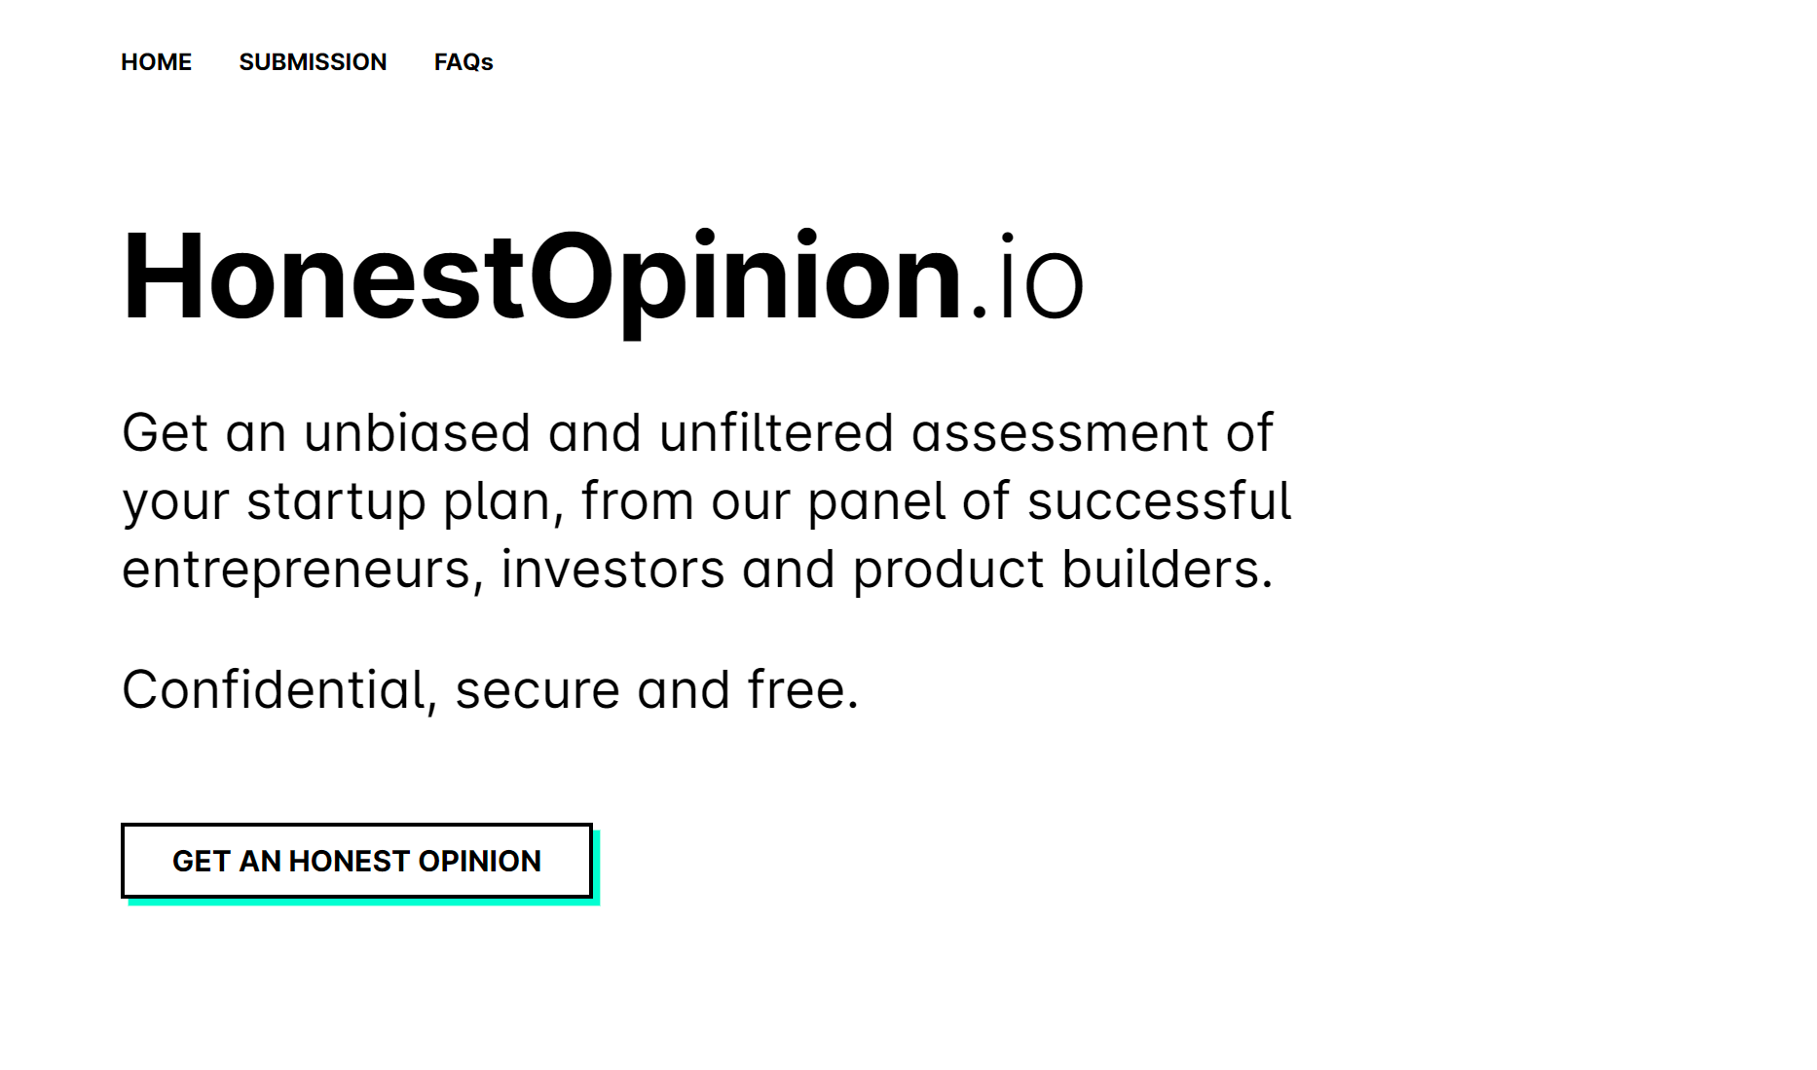Choose FAQs from the top navigation
This screenshot has height=1070, width=1817.
(464, 62)
